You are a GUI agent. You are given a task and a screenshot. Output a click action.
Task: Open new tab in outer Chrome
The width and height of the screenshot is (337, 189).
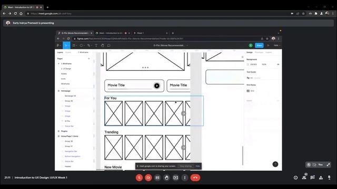[47, 7]
